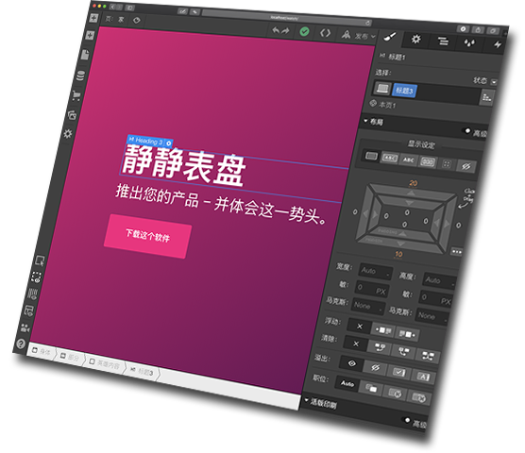Set overflow to visible eye icon

[x=351, y=363]
